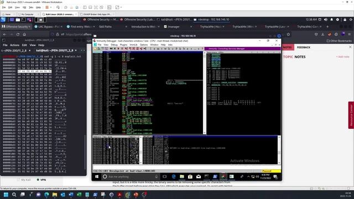Click the host Windows 11 Start button
Viewport: 354px width, 199px height.
coord(6,195)
